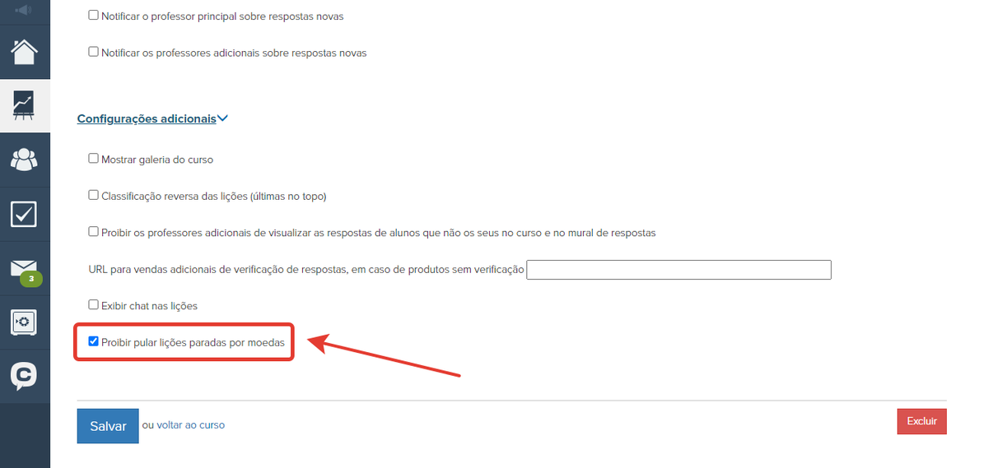Check Notificar os professores adicionais option

[x=93, y=52]
